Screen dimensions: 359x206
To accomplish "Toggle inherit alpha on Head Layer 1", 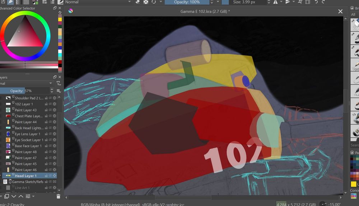I will pyautogui.click(x=50, y=176).
